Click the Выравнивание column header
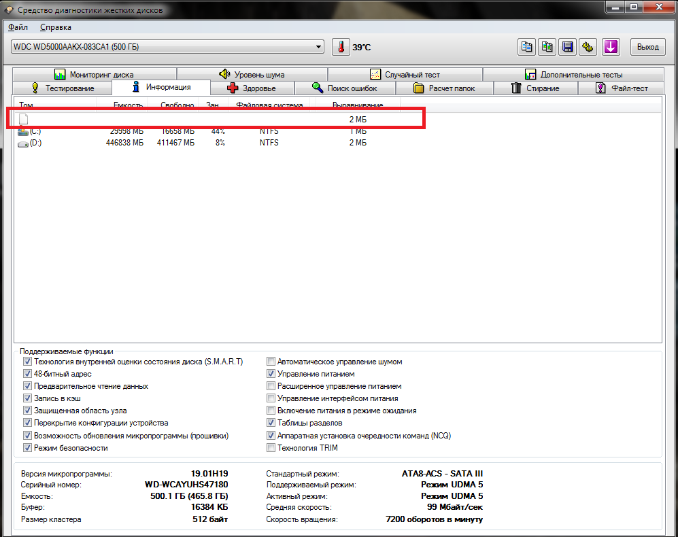This screenshot has width=678, height=537. [x=358, y=104]
